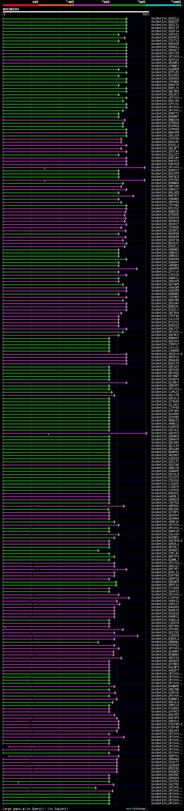Open hit UniRef100_A8JI35

click(x=165, y=395)
